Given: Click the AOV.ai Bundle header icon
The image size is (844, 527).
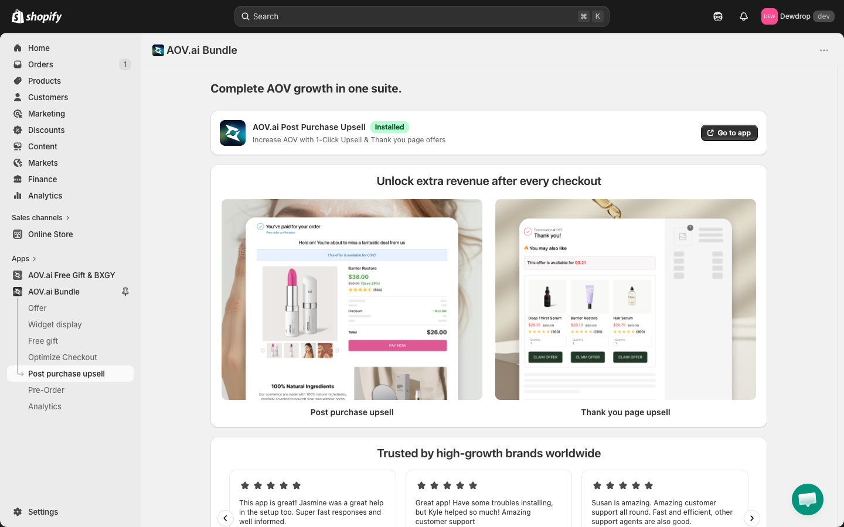Looking at the screenshot, I should point(158,50).
